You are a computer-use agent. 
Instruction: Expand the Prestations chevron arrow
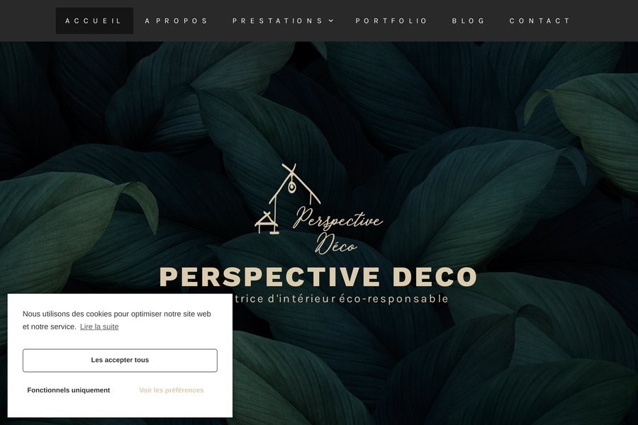(x=331, y=21)
